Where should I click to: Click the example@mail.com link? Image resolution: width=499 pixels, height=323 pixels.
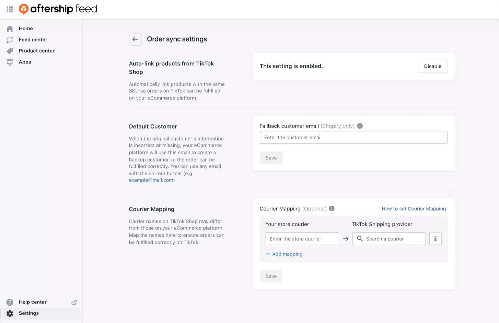[x=151, y=180]
